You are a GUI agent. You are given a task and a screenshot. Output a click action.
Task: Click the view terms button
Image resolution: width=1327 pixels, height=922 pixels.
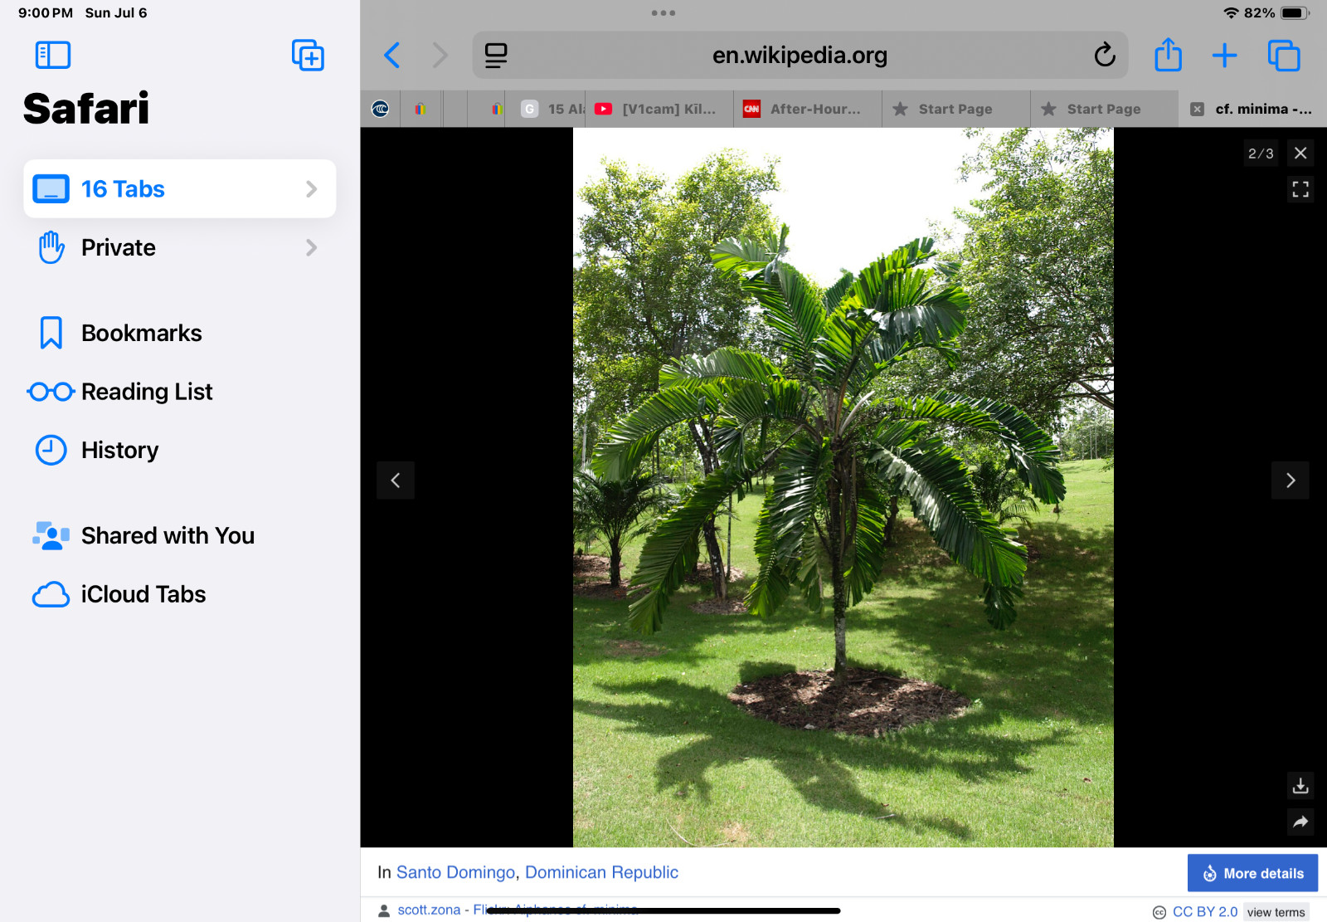1276,912
